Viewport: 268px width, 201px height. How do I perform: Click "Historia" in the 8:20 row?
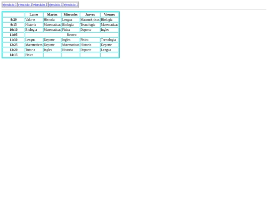pos(52,20)
